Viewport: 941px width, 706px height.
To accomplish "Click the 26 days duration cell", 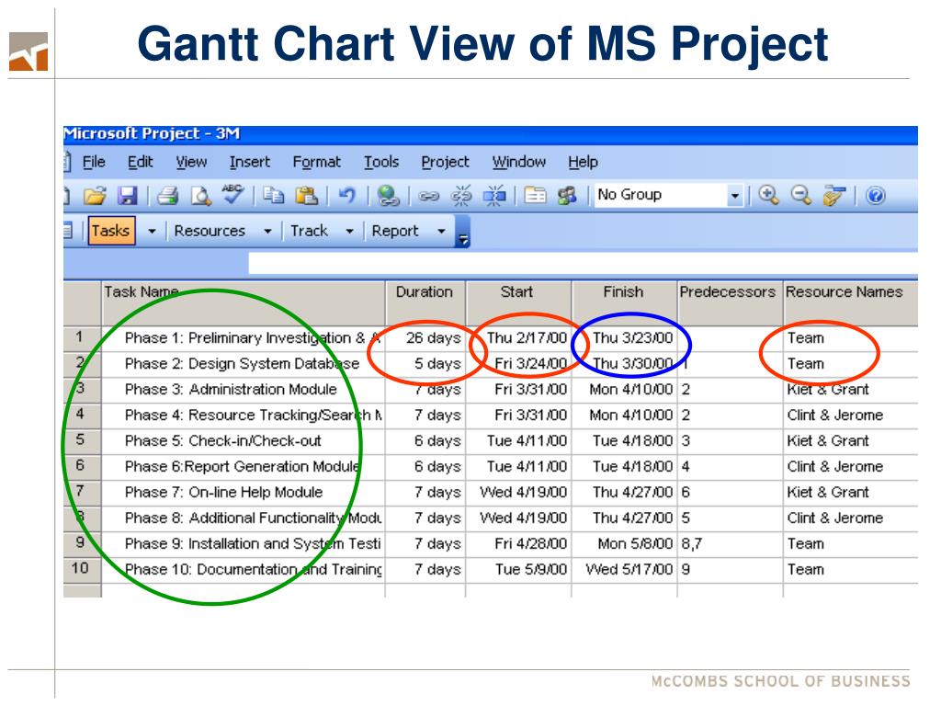I will pyautogui.click(x=425, y=338).
